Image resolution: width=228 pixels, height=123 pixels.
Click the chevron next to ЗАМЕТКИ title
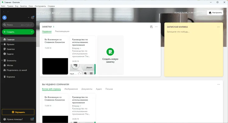(x=54, y=27)
